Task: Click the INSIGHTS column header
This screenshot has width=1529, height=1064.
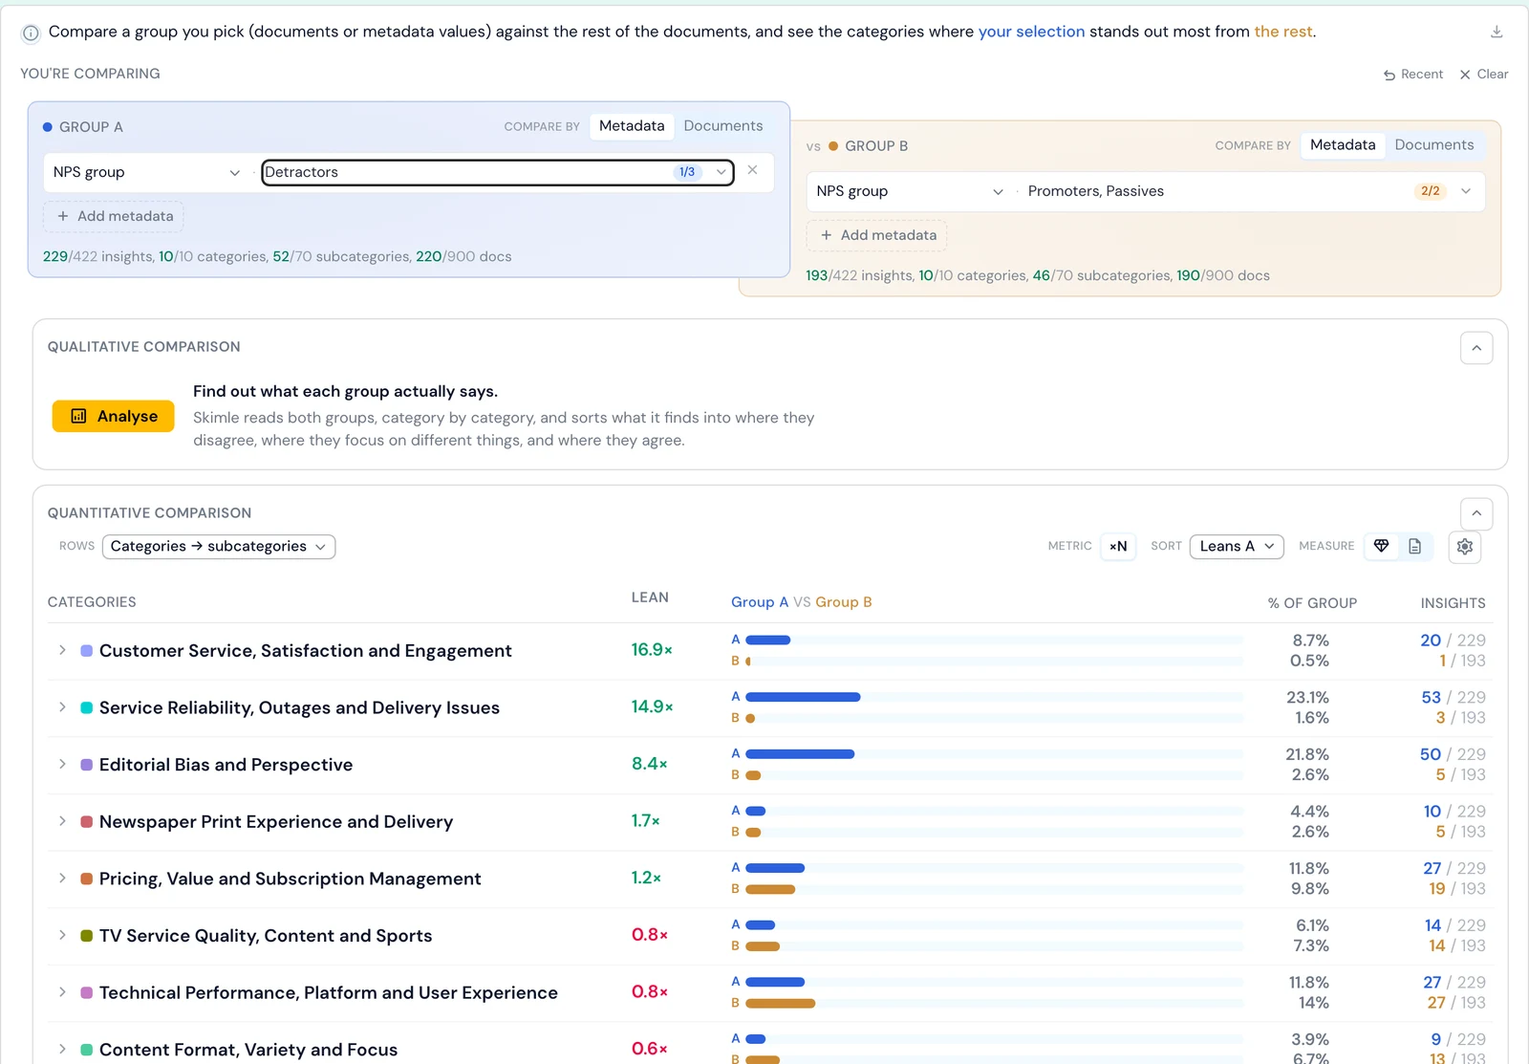Action: pos(1453,603)
